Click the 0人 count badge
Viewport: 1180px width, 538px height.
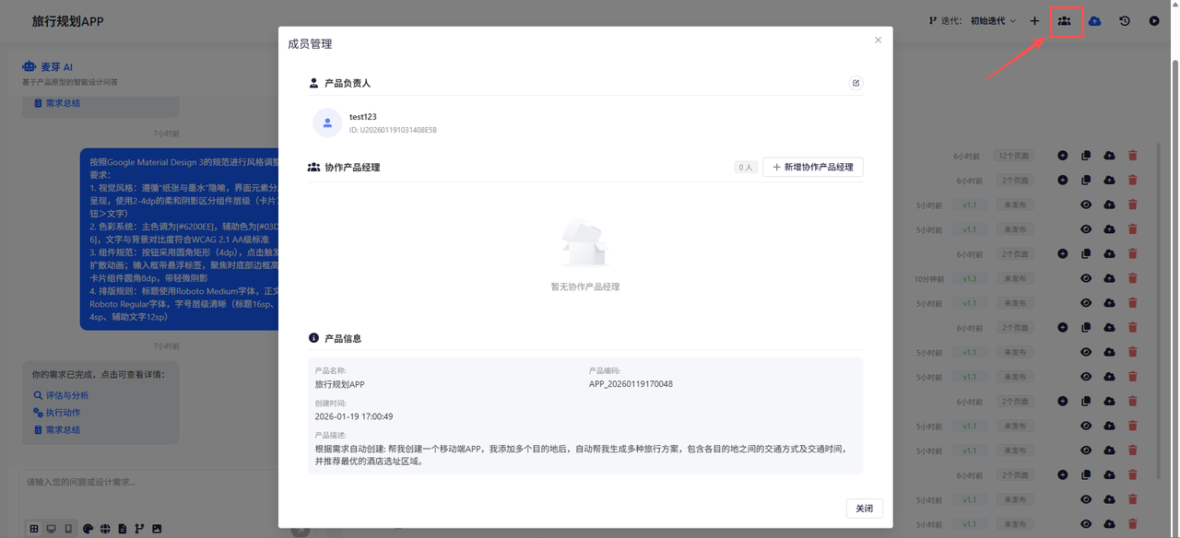point(746,167)
